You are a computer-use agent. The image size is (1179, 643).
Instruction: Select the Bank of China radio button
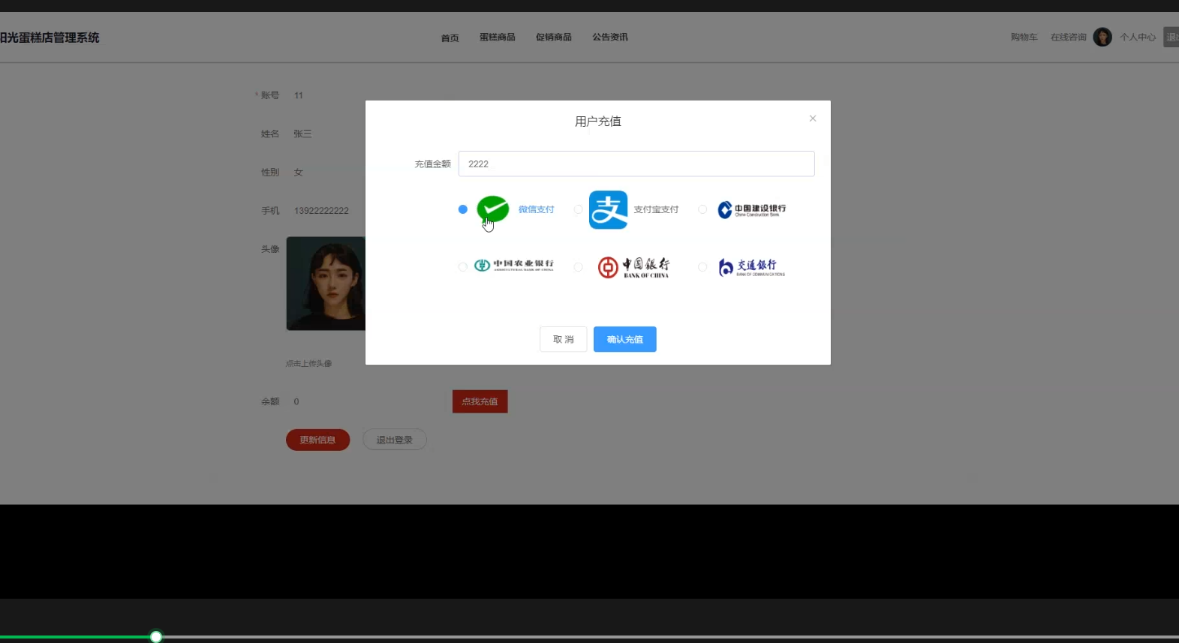[x=578, y=266]
